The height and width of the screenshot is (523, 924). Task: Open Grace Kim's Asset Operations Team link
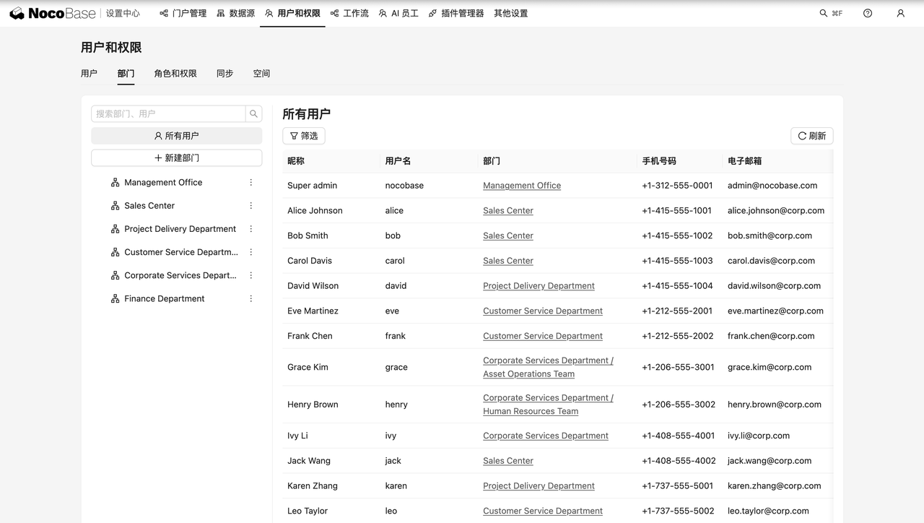click(x=529, y=374)
